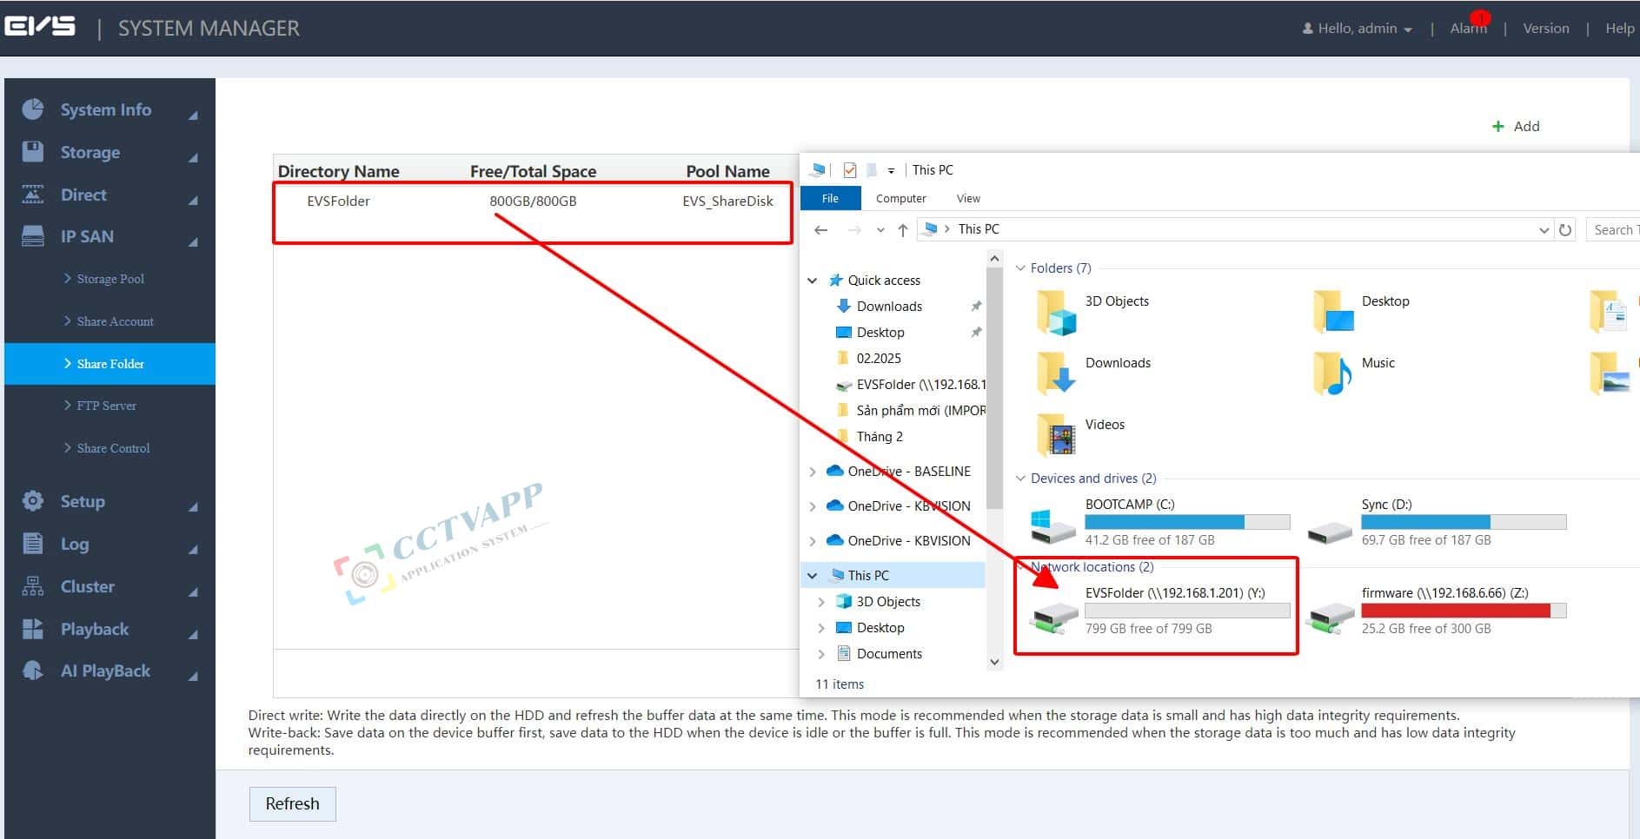The width and height of the screenshot is (1640, 839).
Task: Click the Setup gear icon
Action: click(x=33, y=501)
